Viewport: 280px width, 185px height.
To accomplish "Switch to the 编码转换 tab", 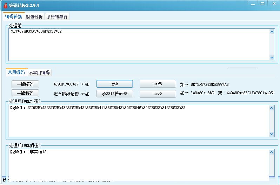I will point(14,16).
